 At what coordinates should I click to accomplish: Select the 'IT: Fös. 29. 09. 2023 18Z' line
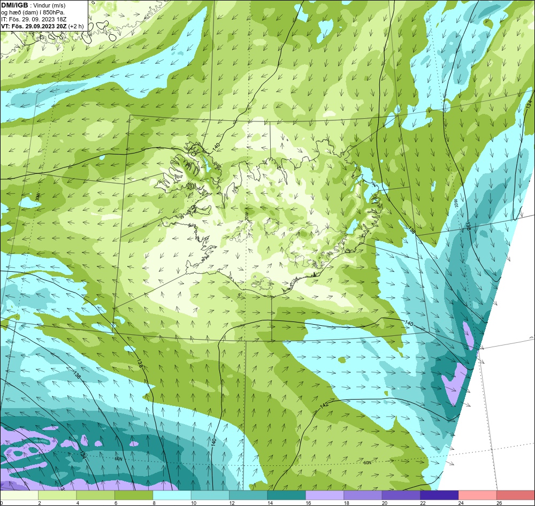coord(34,19)
